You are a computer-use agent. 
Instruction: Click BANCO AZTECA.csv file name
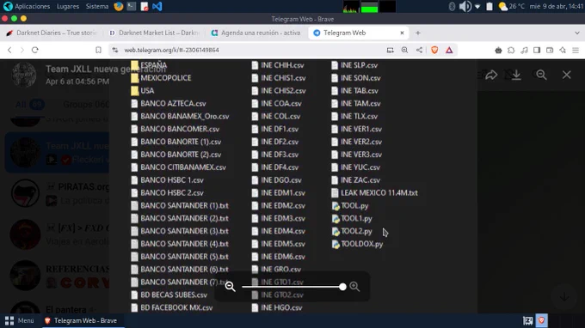[173, 104]
